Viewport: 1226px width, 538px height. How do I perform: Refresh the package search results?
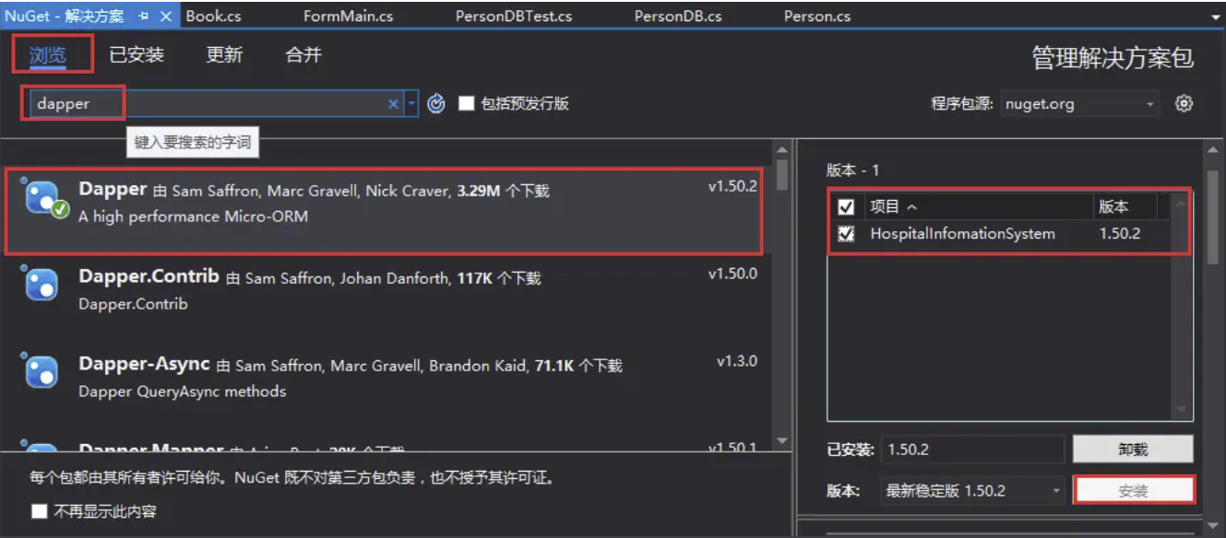pos(437,104)
